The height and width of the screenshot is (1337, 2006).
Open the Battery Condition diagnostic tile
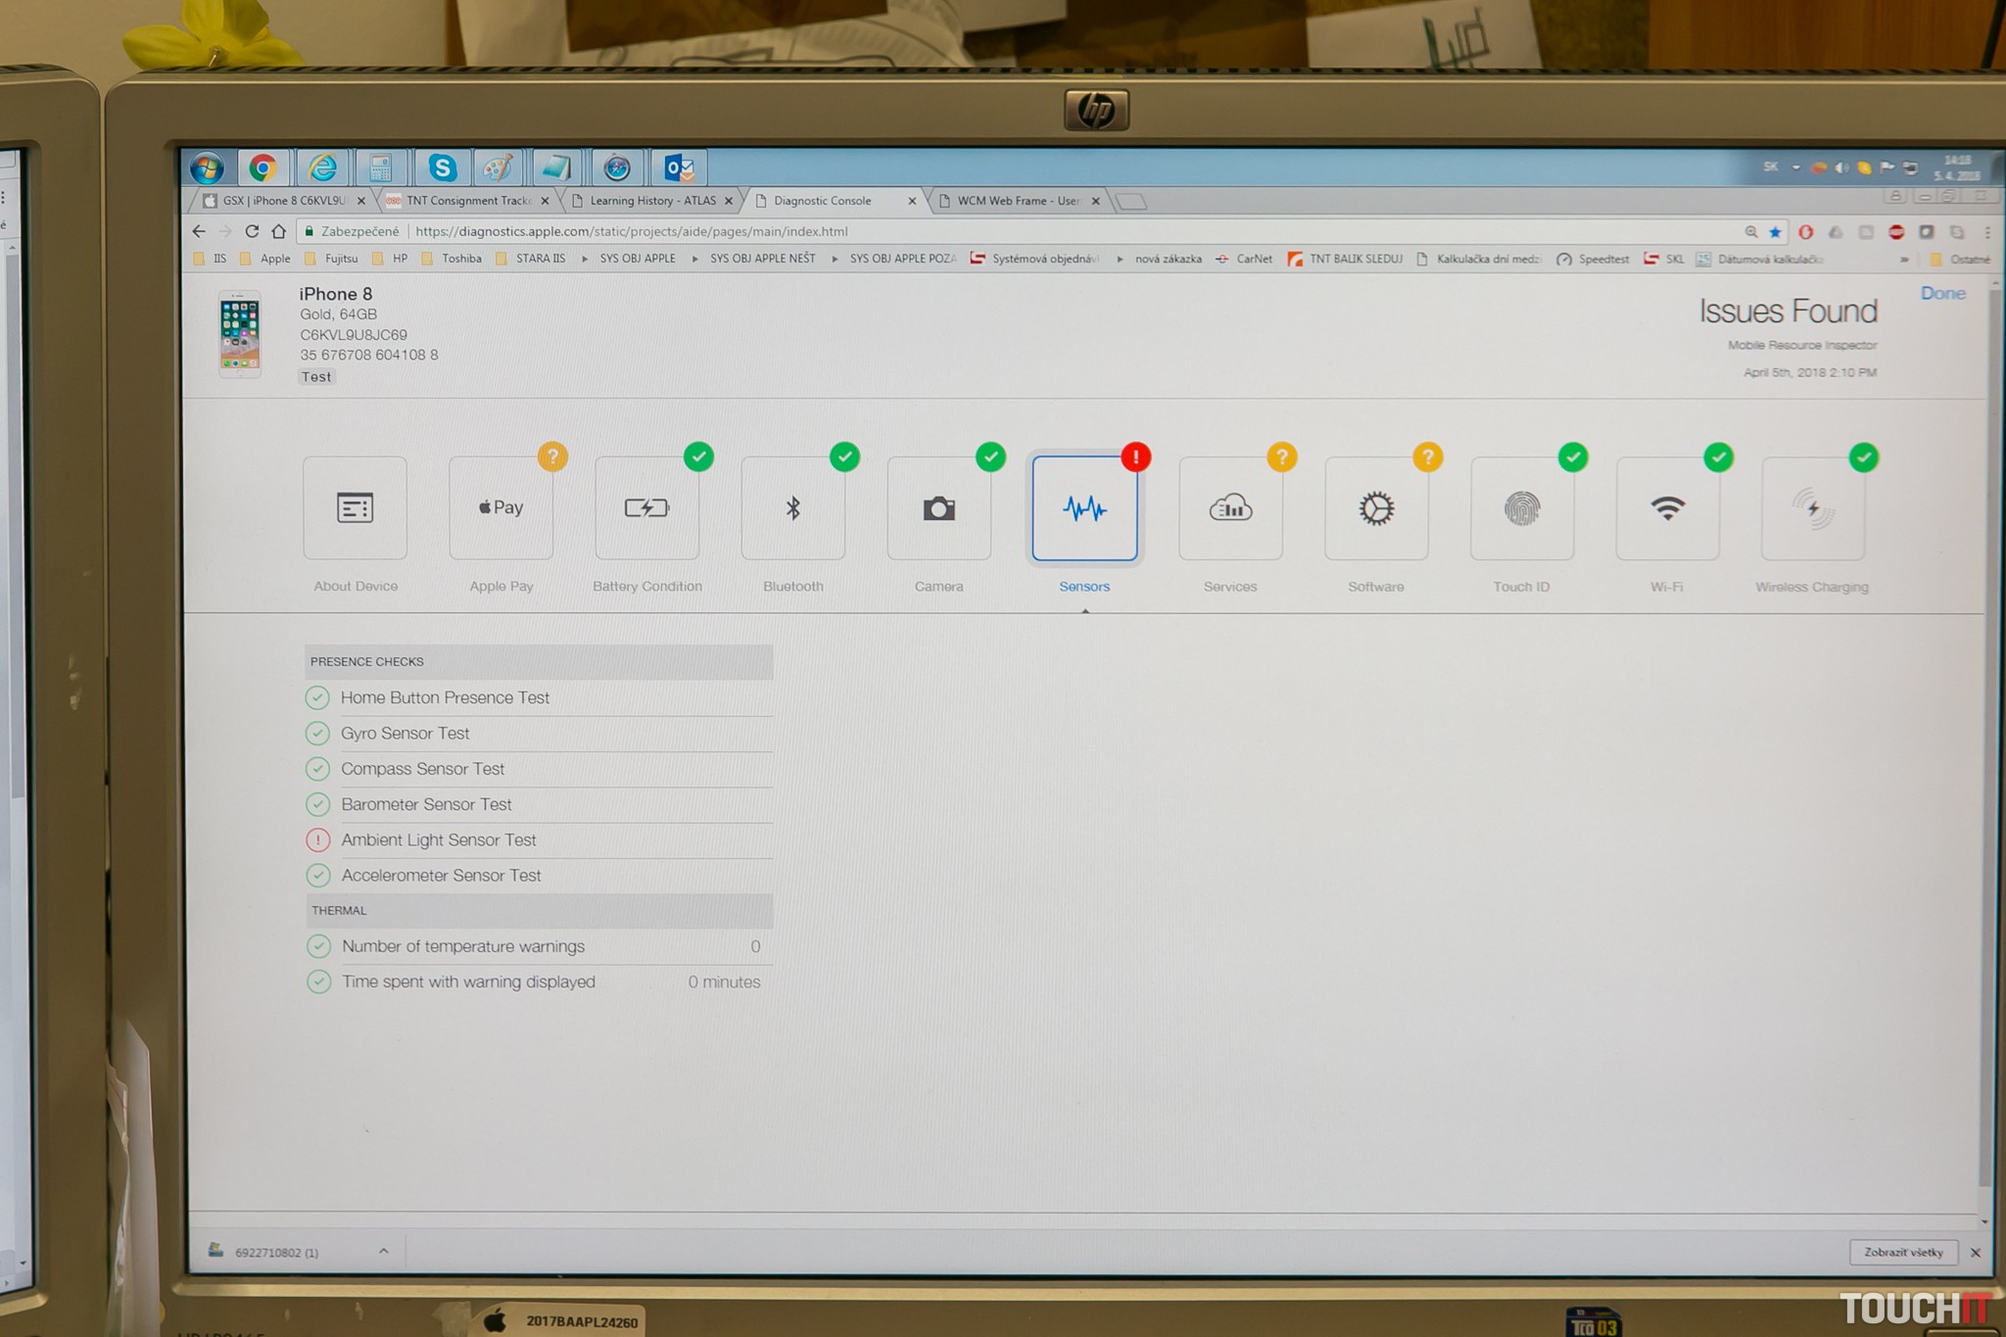click(646, 508)
